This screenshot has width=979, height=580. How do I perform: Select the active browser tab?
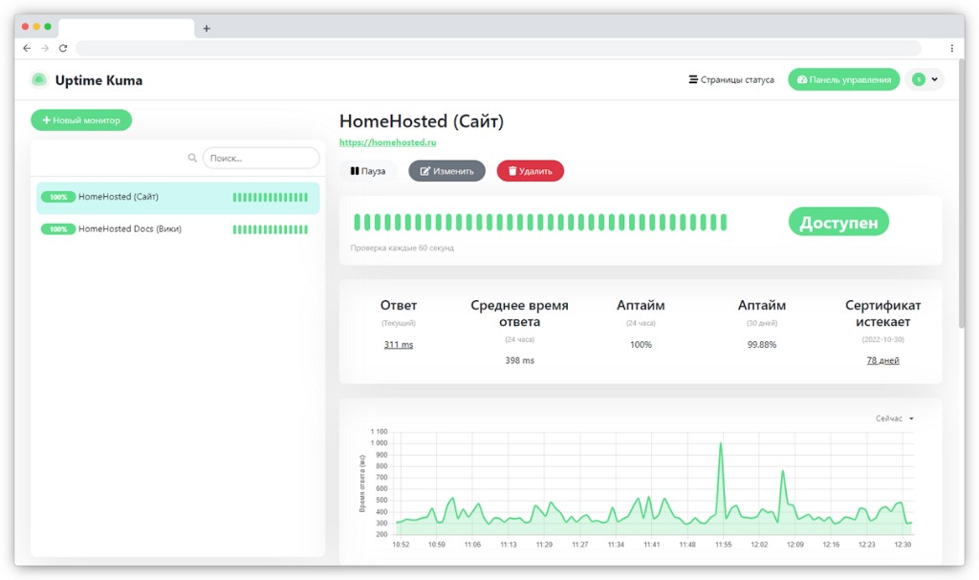click(126, 28)
